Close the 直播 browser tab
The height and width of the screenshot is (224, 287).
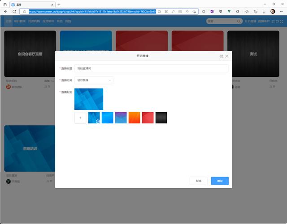coord(52,5)
